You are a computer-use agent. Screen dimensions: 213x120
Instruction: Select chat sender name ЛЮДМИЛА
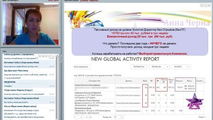(10, 82)
